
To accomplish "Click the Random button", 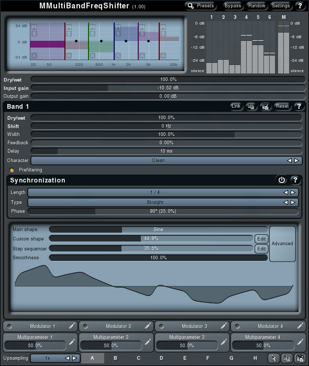I will [x=257, y=6].
